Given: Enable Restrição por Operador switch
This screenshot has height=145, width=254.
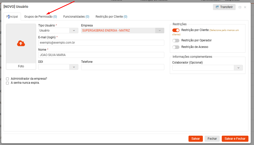Looking at the screenshot, I should tap(176, 41).
